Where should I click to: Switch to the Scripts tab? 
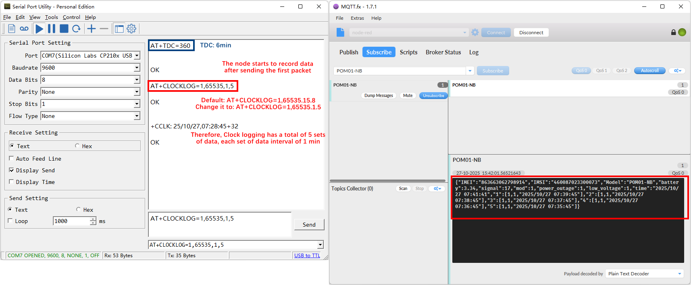point(408,52)
